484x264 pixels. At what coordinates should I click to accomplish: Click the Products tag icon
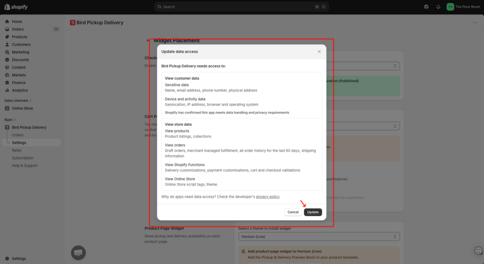click(7, 37)
